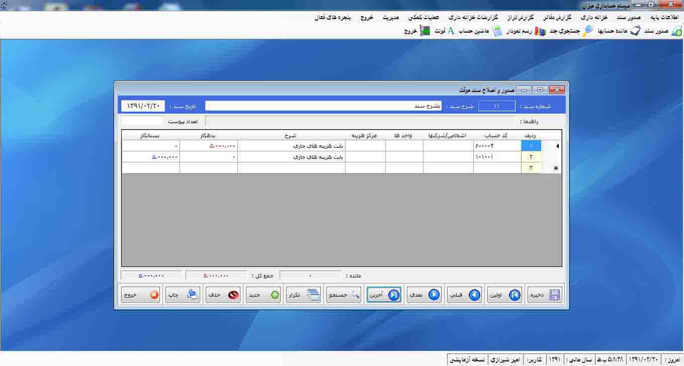The image size is (684, 366).
Task: Open the پنجره های فعال menu
Action: [x=332, y=17]
